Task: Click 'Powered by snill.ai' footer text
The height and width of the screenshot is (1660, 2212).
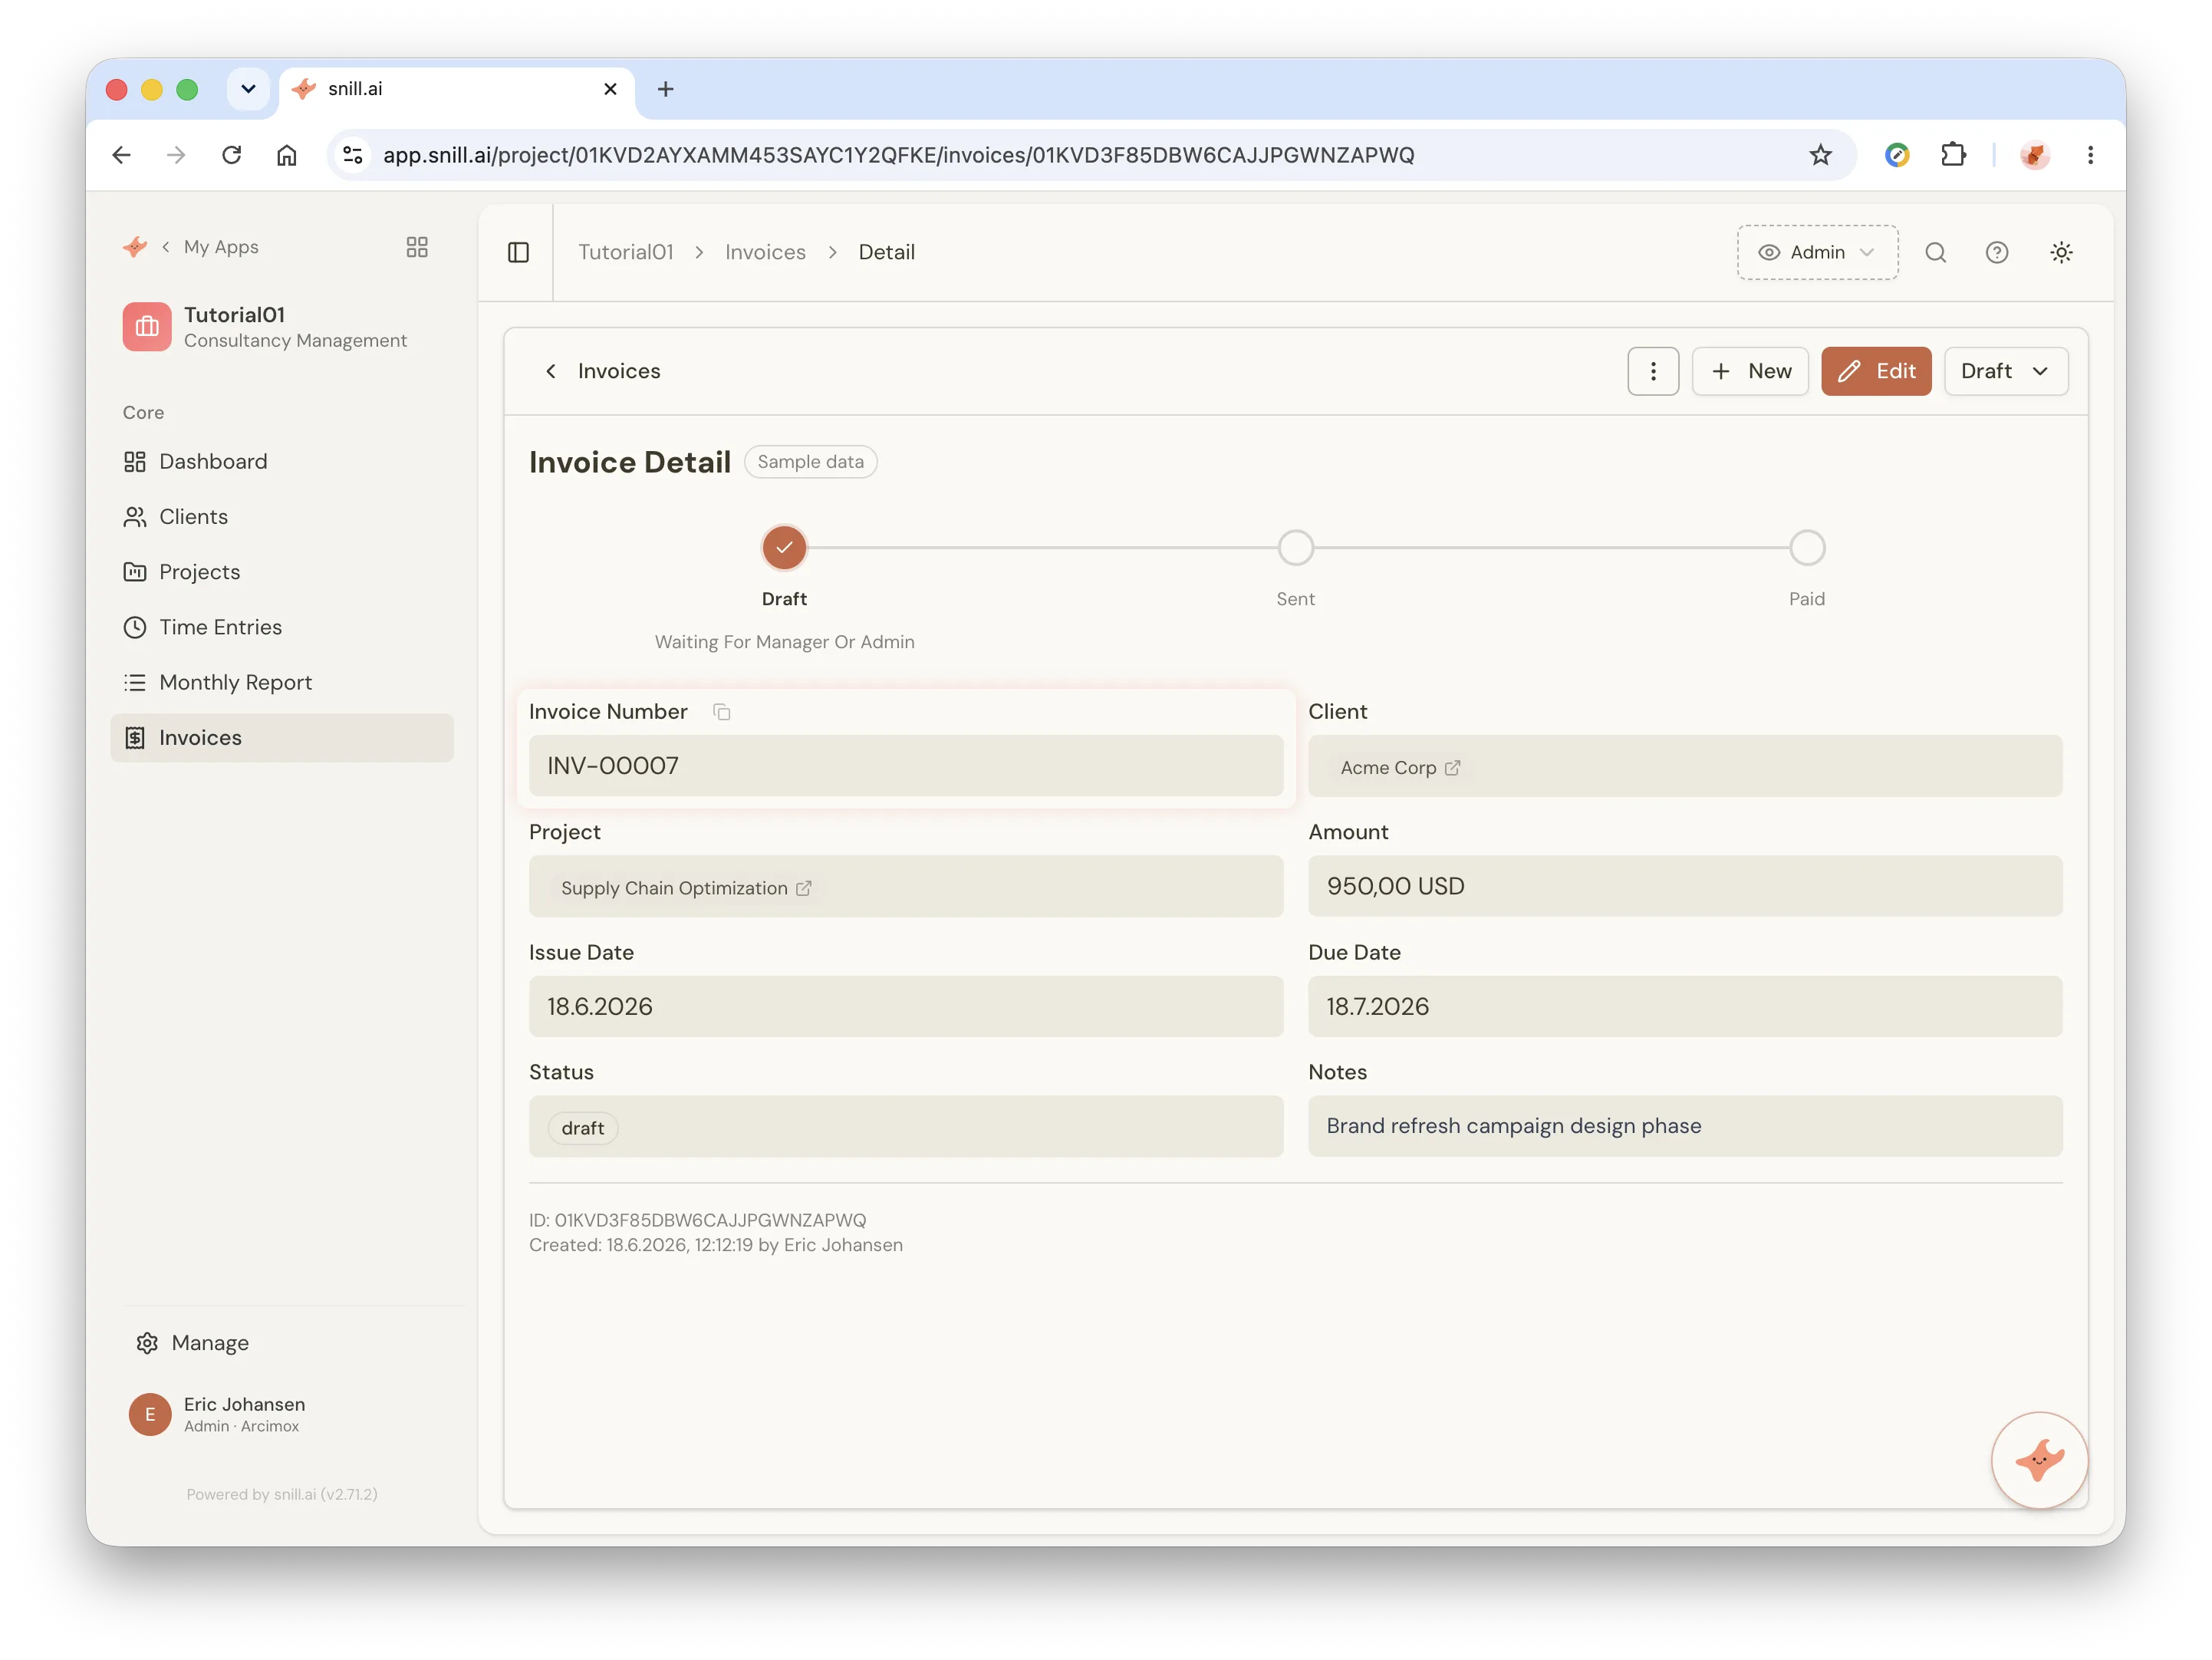Action: click(282, 1494)
